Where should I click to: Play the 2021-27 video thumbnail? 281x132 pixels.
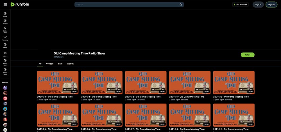(x=146, y=115)
